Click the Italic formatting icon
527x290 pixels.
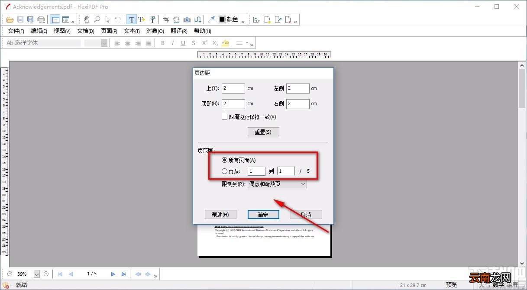pyautogui.click(x=173, y=43)
